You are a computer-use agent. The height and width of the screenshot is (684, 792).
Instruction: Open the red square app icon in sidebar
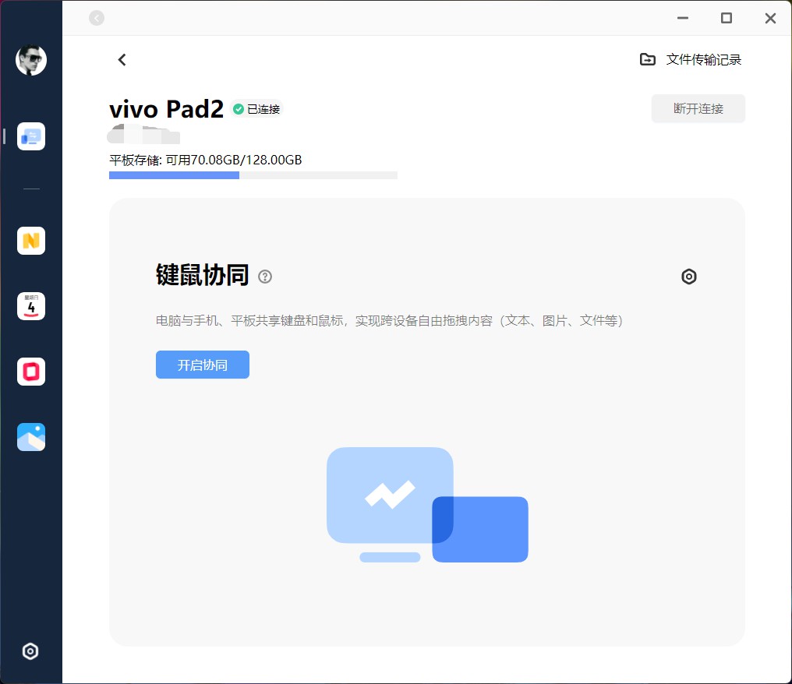pos(31,372)
